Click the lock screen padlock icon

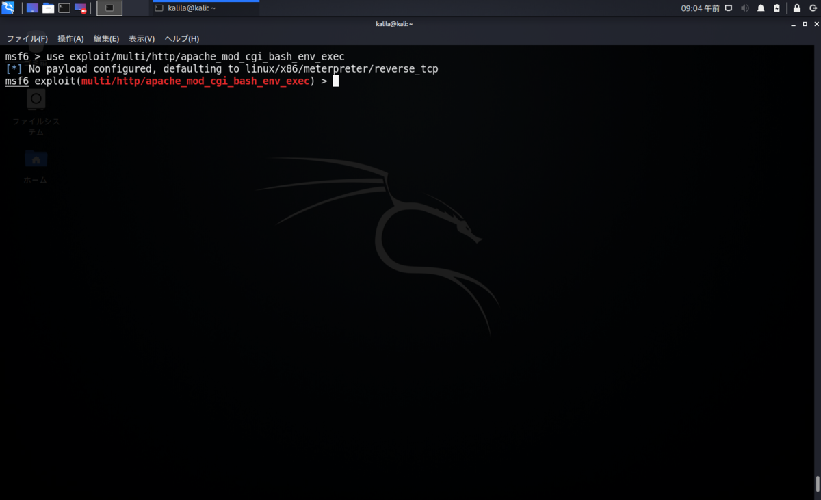pyautogui.click(x=797, y=8)
